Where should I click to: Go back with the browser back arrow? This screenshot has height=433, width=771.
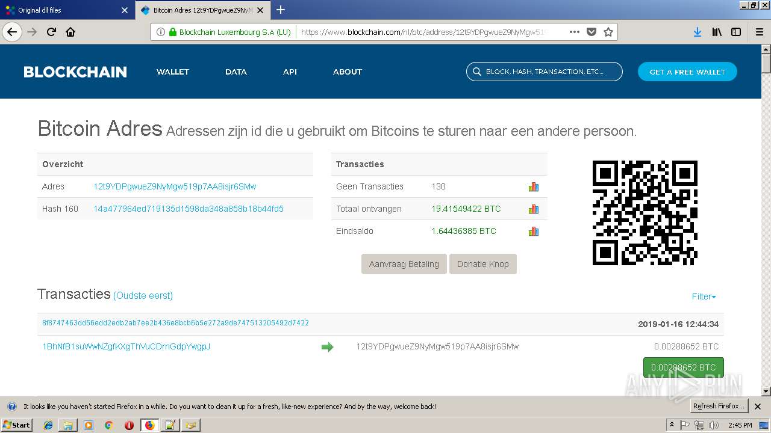point(12,32)
